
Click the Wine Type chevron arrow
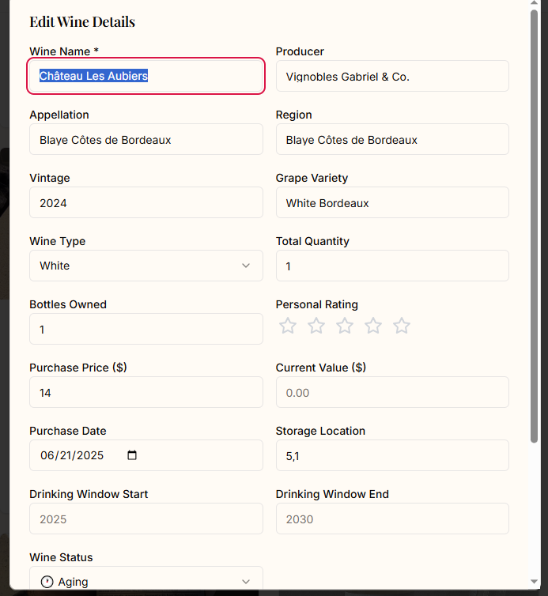246,266
